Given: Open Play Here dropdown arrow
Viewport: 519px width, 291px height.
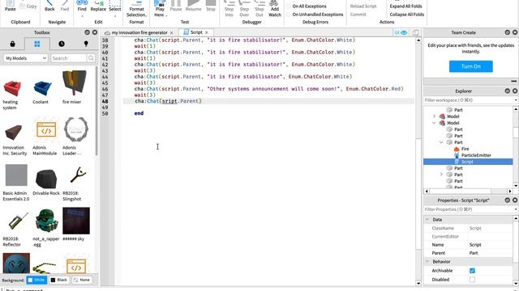Looking at the screenshot, I should [x=166, y=15].
